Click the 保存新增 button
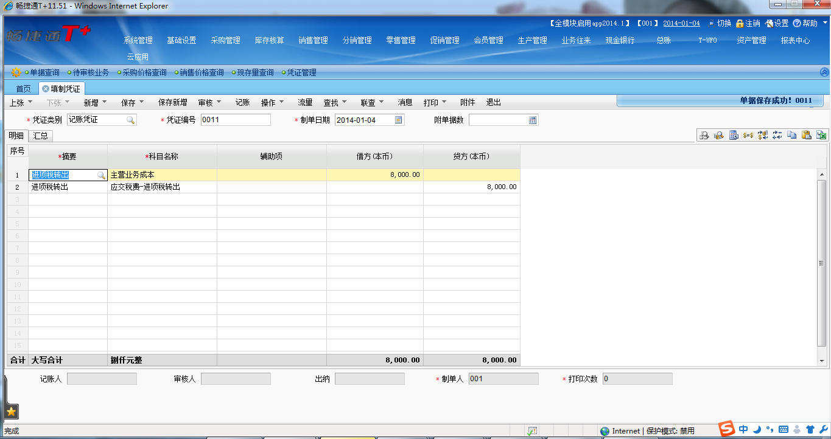 point(173,102)
